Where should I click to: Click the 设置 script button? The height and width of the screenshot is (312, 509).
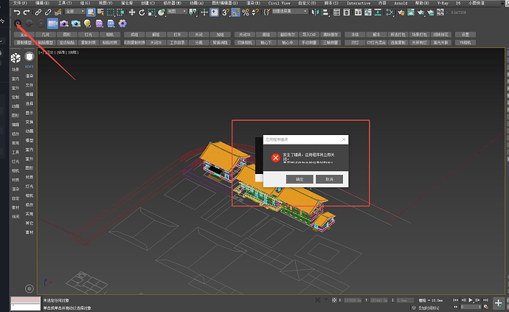(465, 35)
